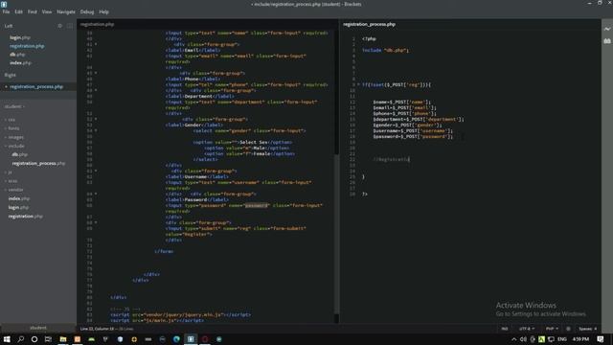
Task: Open Task View on the taskbar
Action: (x=48, y=339)
